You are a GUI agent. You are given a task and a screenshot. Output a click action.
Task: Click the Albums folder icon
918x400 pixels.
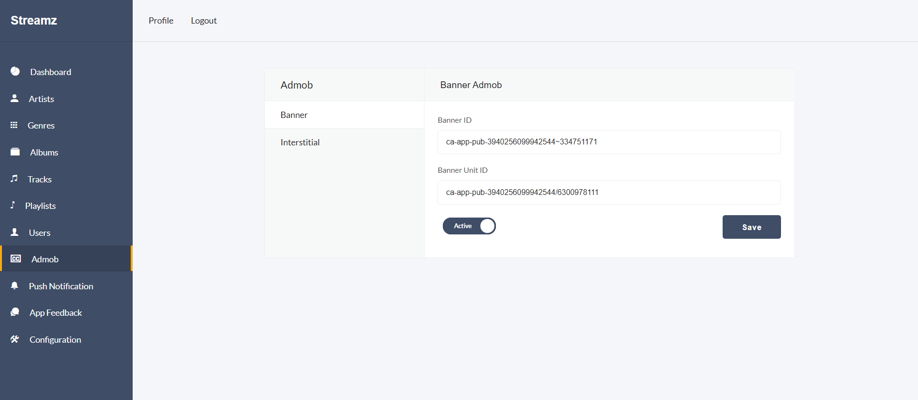(15, 152)
